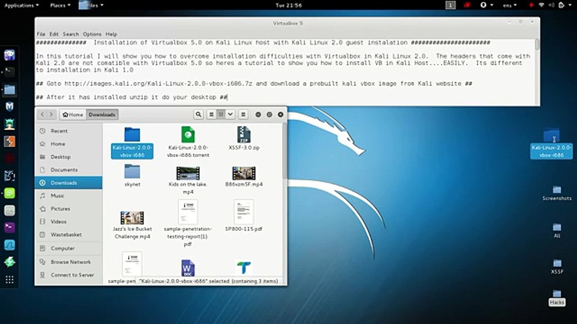Screen dimensions: 577x324
Task: Click Browse Network in sidebar
Action: click(x=69, y=262)
